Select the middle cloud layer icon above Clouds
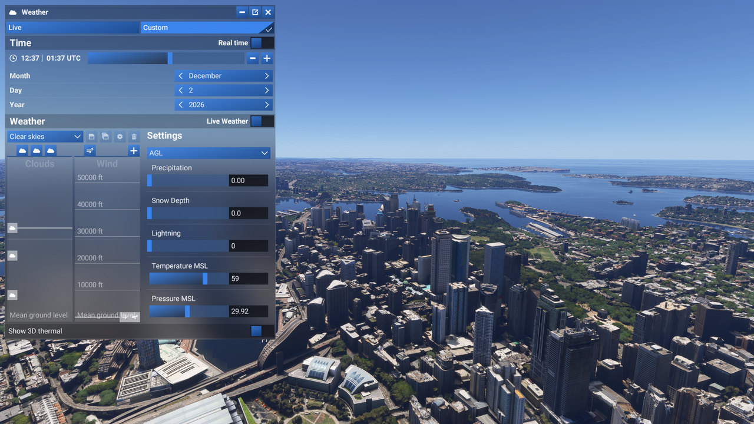The height and width of the screenshot is (424, 754). [37, 151]
